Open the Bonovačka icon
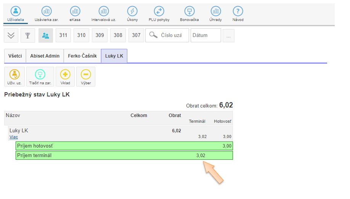The width and height of the screenshot is (350, 199). [x=189, y=12]
